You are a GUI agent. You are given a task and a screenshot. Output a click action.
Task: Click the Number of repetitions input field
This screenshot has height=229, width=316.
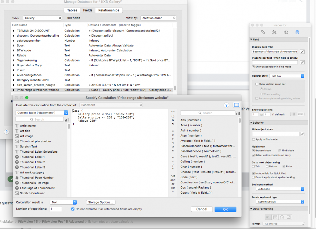click(x=56, y=209)
